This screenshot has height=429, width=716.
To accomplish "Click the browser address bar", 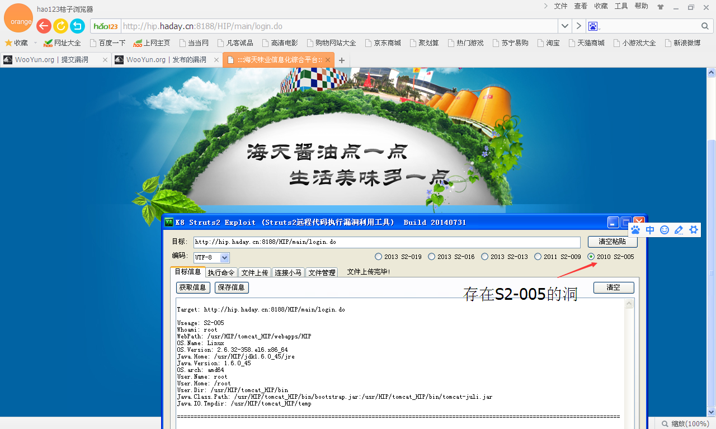I will pyautogui.click(x=339, y=26).
